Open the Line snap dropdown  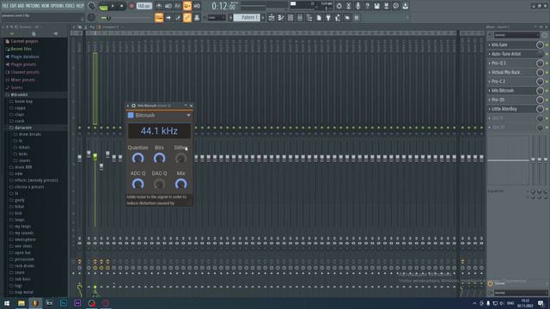point(217,17)
